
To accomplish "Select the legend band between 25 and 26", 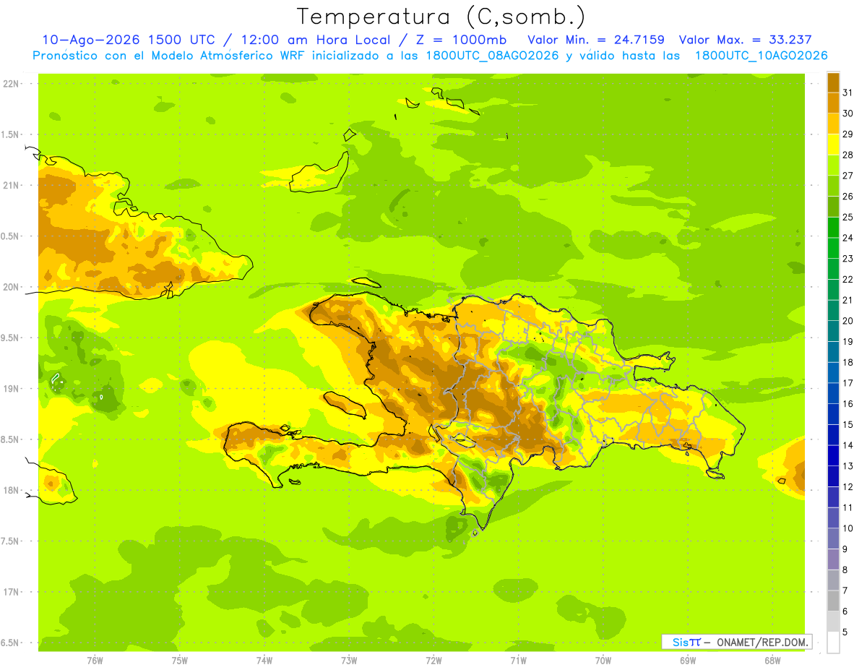I will pos(833,207).
